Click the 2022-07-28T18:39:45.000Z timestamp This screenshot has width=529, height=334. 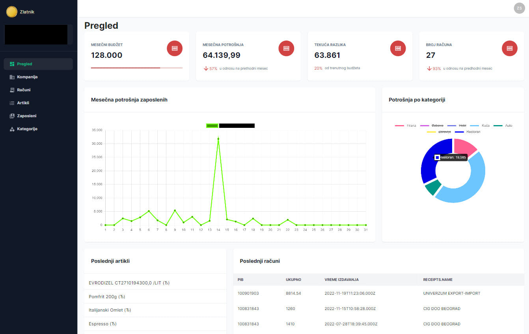click(351, 324)
